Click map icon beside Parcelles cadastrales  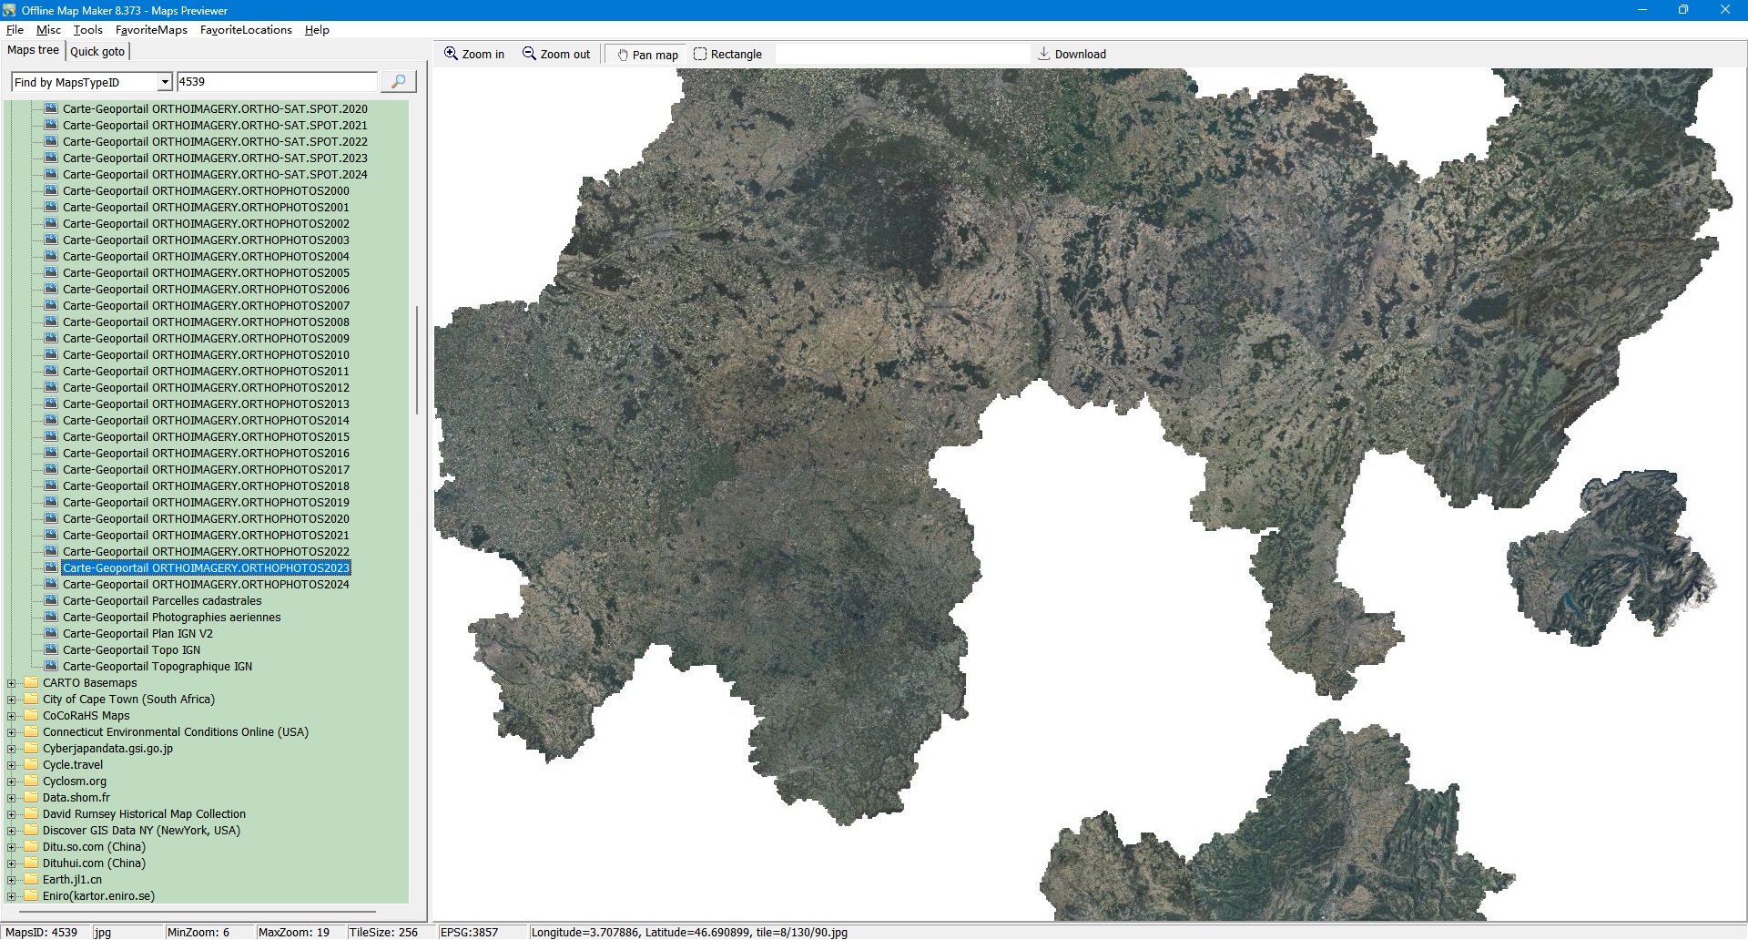point(50,600)
